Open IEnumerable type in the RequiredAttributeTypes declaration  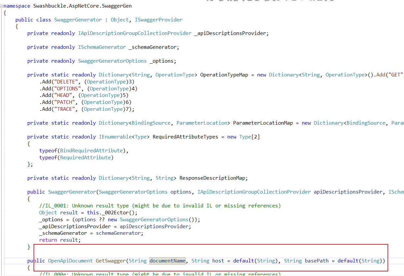pos(115,137)
